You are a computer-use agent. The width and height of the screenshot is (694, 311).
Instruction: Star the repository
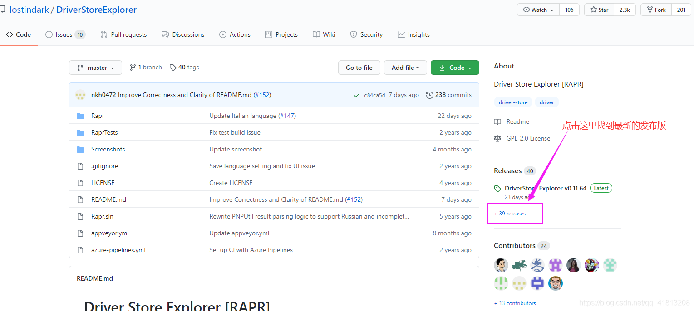(x=599, y=10)
